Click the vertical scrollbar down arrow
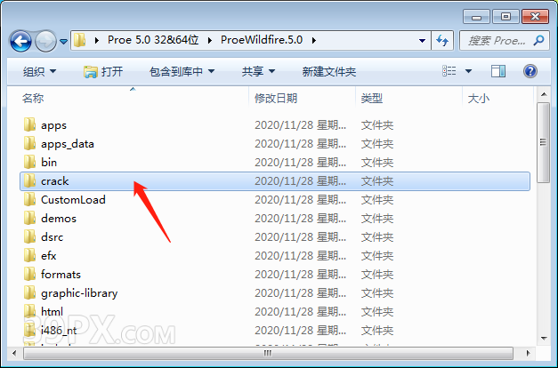 544,338
